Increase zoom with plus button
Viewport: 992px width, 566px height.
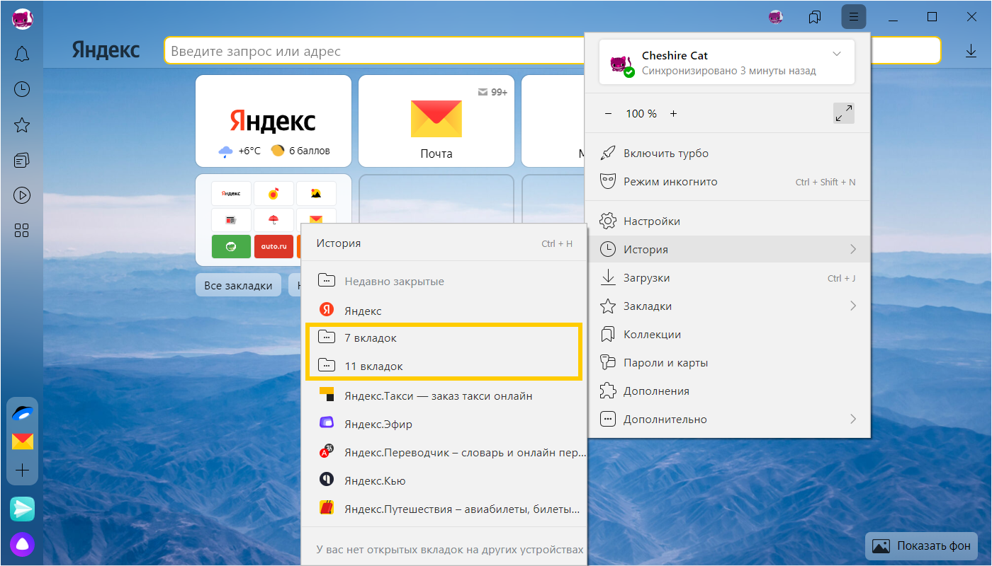673,113
